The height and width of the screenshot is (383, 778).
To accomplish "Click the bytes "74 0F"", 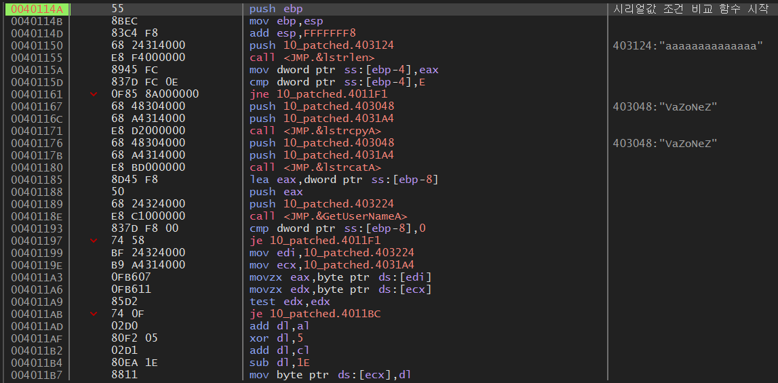I will point(128,314).
